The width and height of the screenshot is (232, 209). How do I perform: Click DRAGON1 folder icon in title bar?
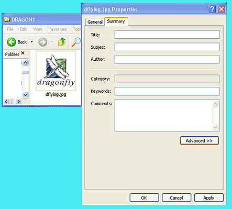point(7,19)
